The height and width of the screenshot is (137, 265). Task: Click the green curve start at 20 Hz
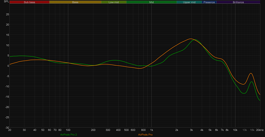(10, 56)
